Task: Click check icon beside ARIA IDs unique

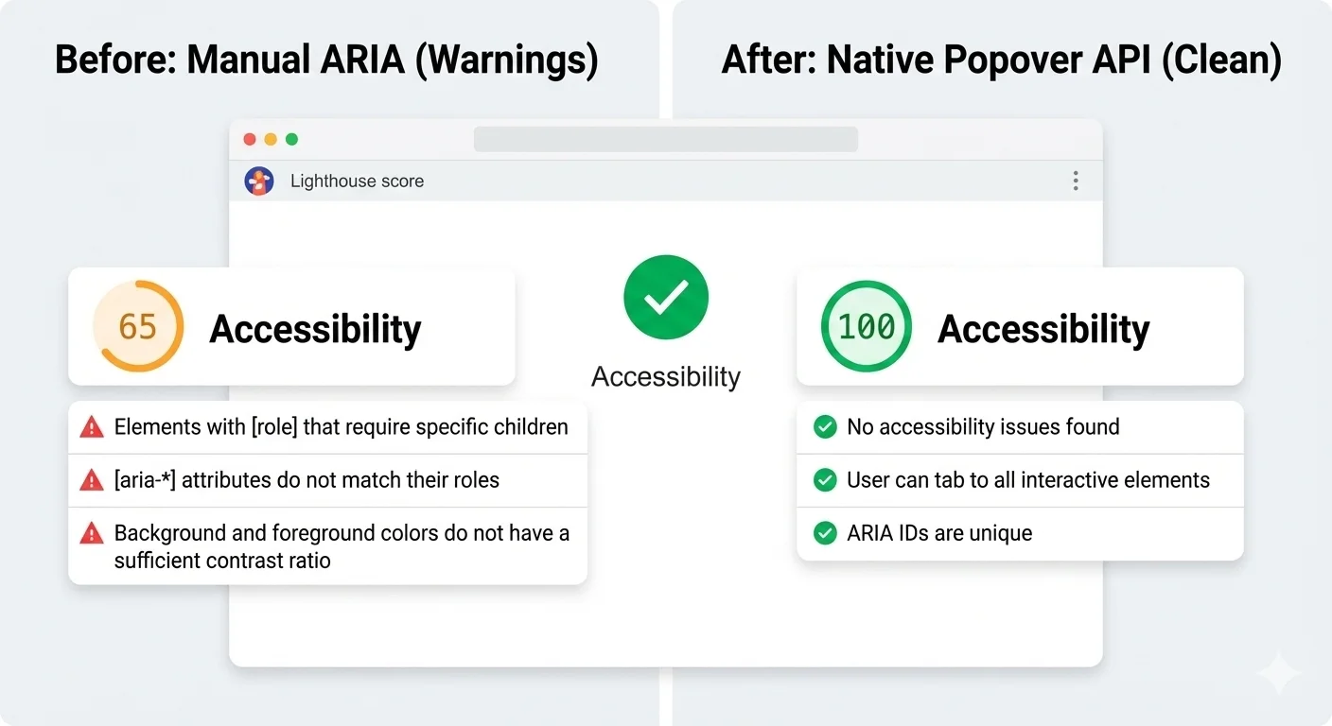Action: pyautogui.click(x=825, y=533)
